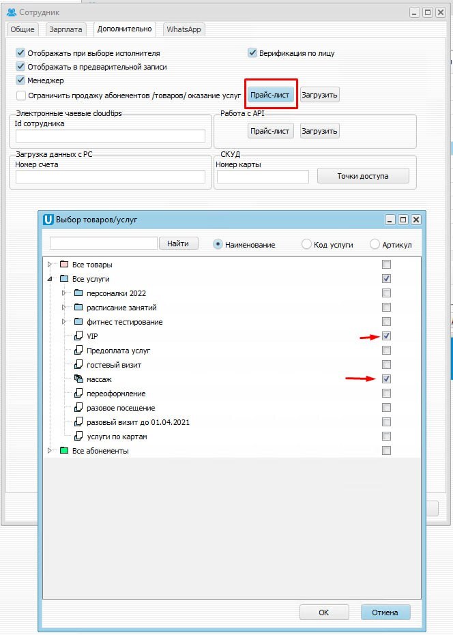This screenshot has width=453, height=635.
Task: Uncheck the VIP service checkbox
Action: 386,336
